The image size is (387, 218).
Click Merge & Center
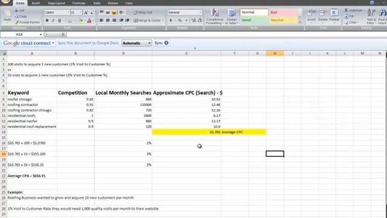point(148,21)
